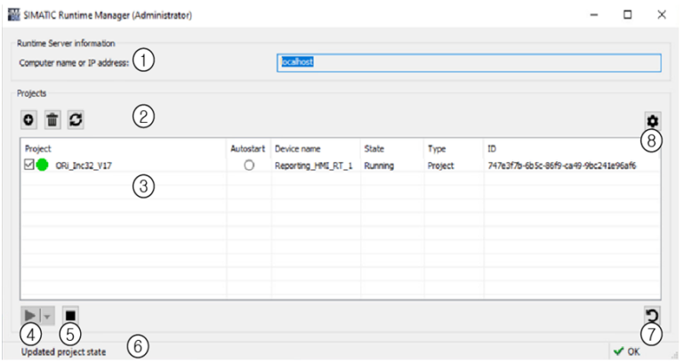Click the Running state cell
The width and height of the screenshot is (684, 364).
pos(379,166)
